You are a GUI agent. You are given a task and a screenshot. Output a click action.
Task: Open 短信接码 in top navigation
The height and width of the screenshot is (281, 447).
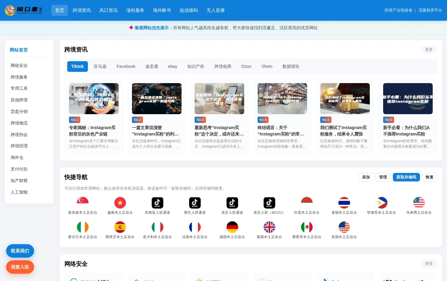[x=189, y=10]
